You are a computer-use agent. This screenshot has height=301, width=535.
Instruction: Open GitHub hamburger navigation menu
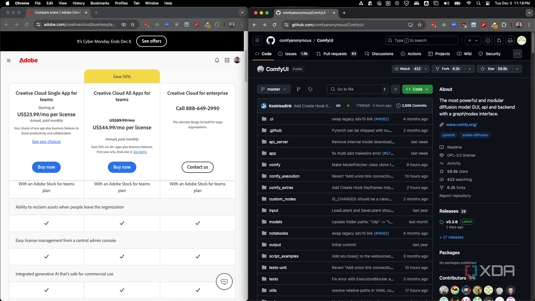(x=257, y=41)
